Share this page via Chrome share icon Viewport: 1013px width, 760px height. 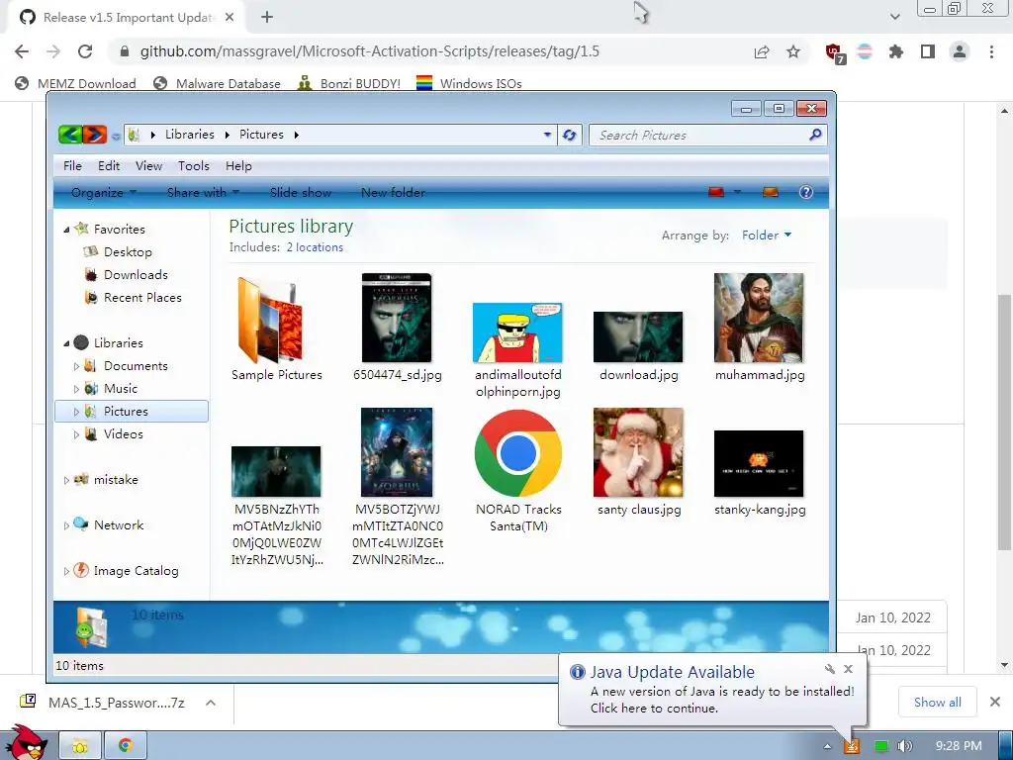pyautogui.click(x=762, y=51)
